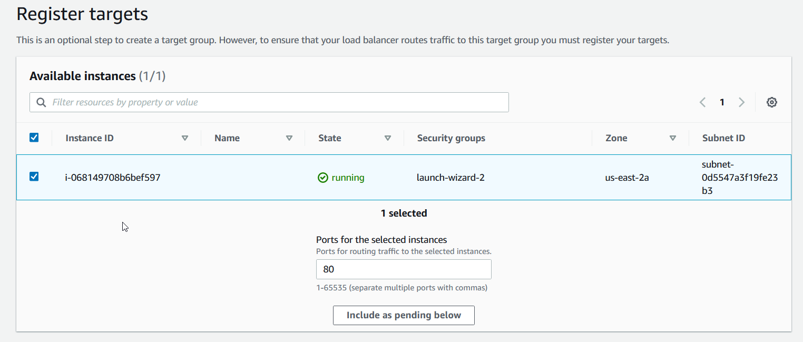The image size is (803, 342).
Task: Click the launch-wizard-2 security group cell
Action: click(451, 178)
